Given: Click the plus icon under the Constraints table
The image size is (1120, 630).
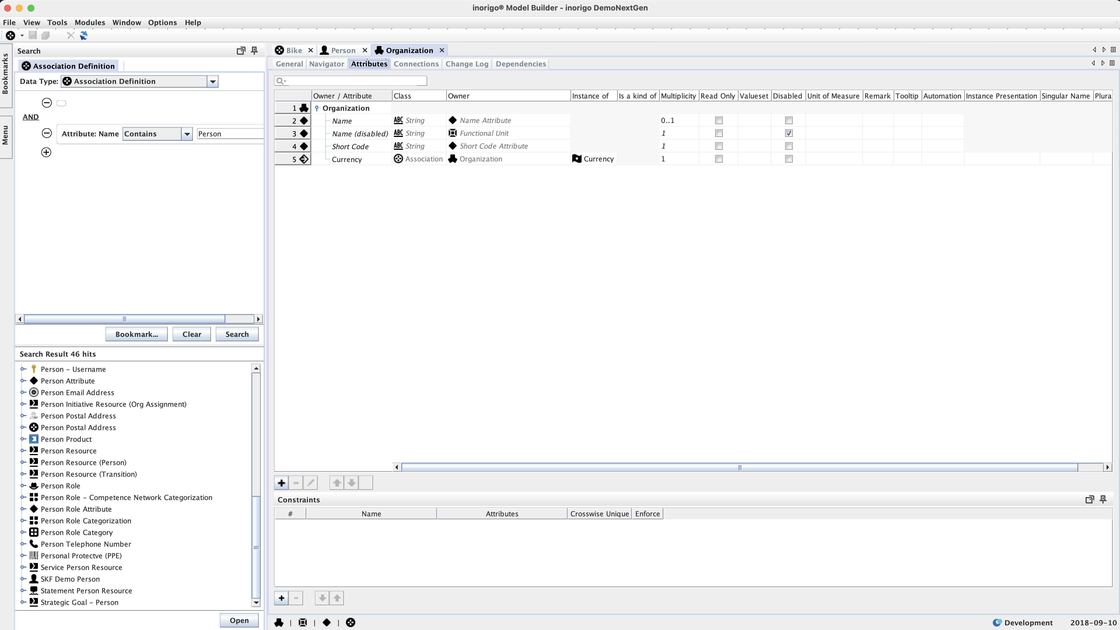Looking at the screenshot, I should 281,598.
